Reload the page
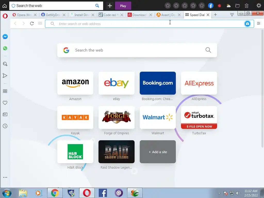Image resolution: width=264 pixels, height=198 pixels. (x=32, y=23)
